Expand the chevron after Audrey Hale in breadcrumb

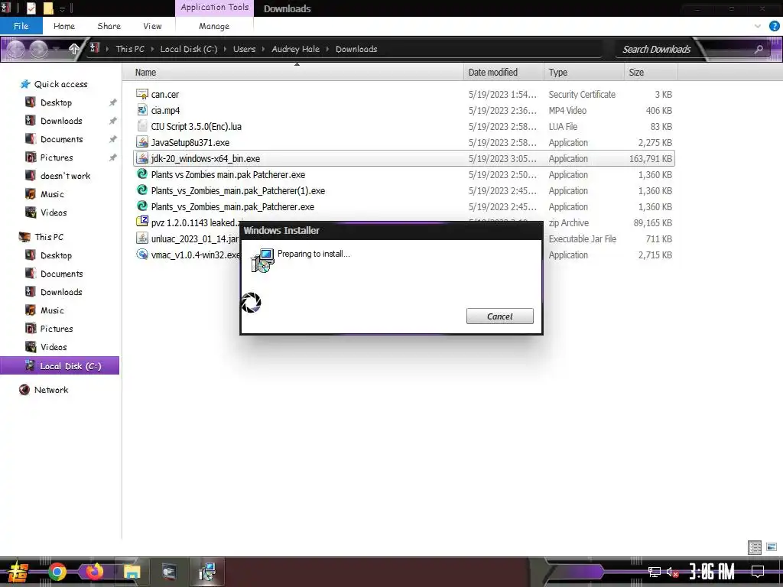[x=327, y=49]
